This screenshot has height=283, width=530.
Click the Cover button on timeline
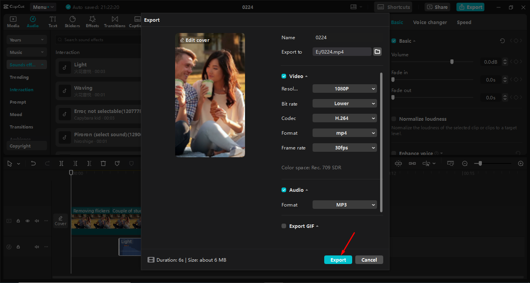tap(61, 221)
